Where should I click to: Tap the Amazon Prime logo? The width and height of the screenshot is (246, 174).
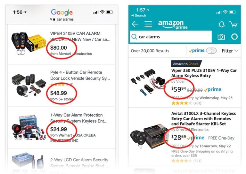click(171, 25)
